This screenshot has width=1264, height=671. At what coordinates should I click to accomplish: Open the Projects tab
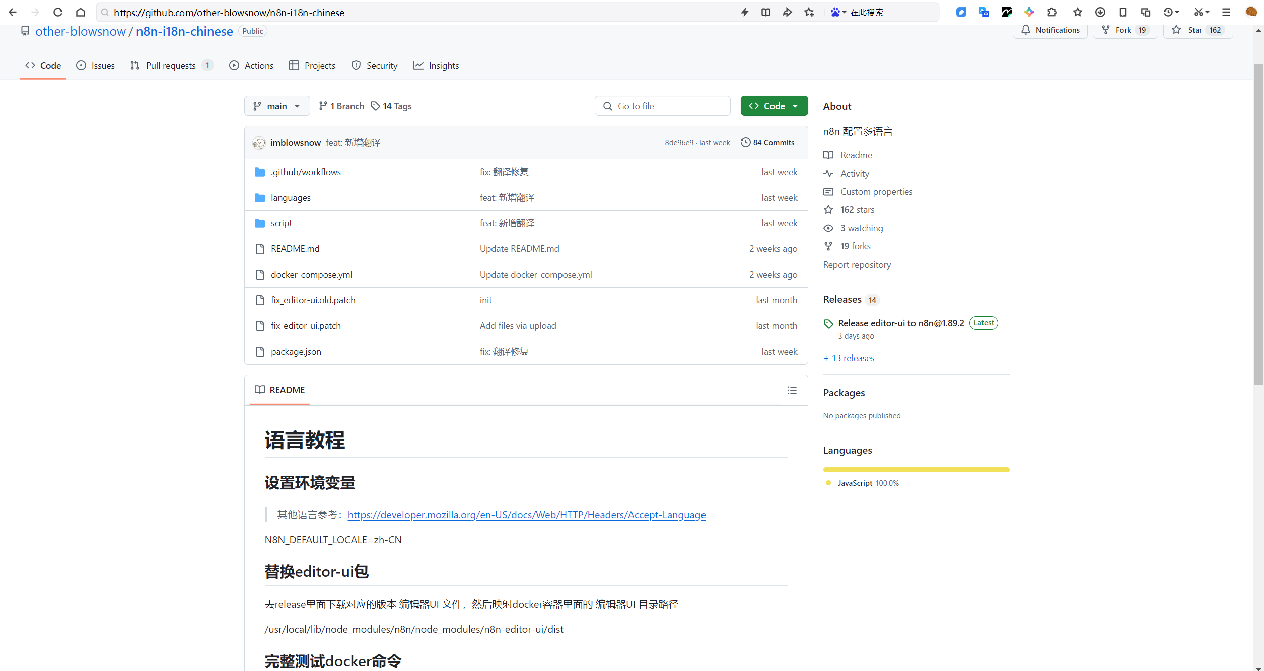(x=312, y=65)
